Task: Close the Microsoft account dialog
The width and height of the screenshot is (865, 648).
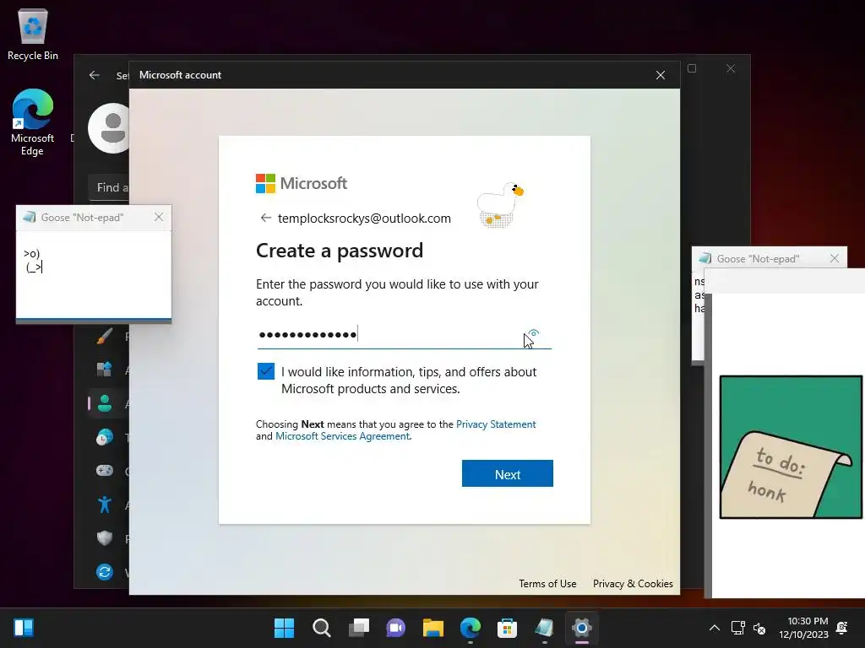Action: point(661,75)
